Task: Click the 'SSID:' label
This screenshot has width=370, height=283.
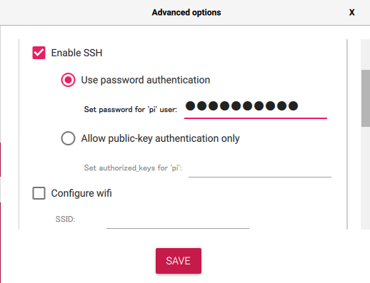Action: pos(65,219)
